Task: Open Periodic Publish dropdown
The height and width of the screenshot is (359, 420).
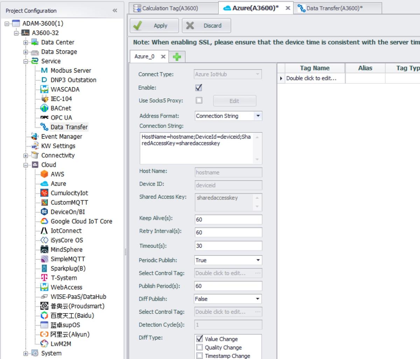Action: click(258, 260)
